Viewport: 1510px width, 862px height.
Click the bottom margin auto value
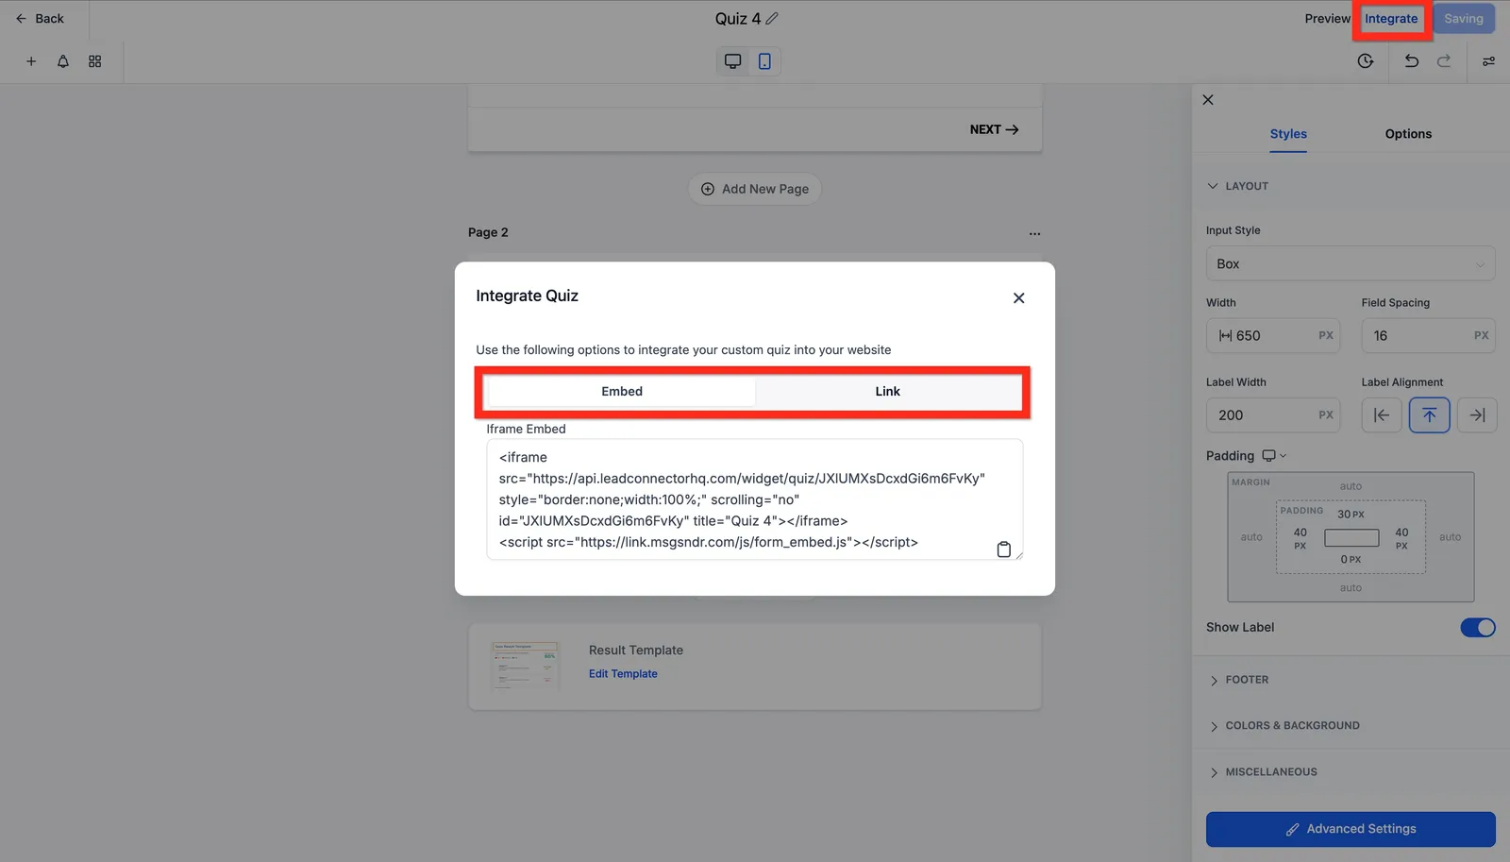1351,588
